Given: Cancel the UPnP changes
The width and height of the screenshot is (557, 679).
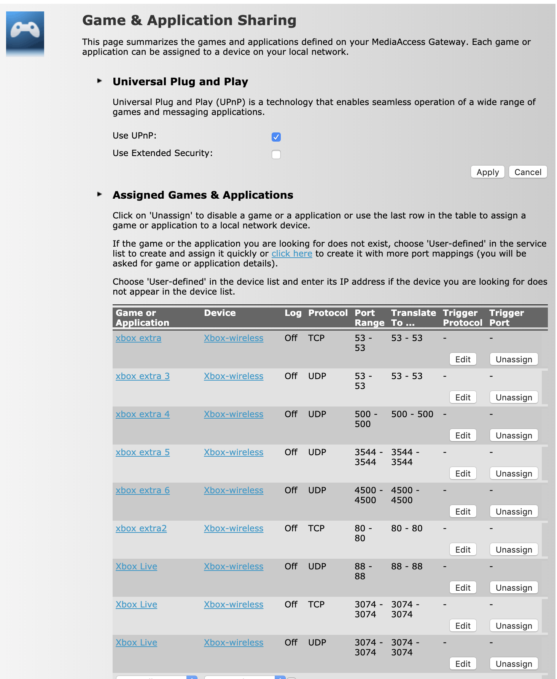Looking at the screenshot, I should (x=528, y=172).
